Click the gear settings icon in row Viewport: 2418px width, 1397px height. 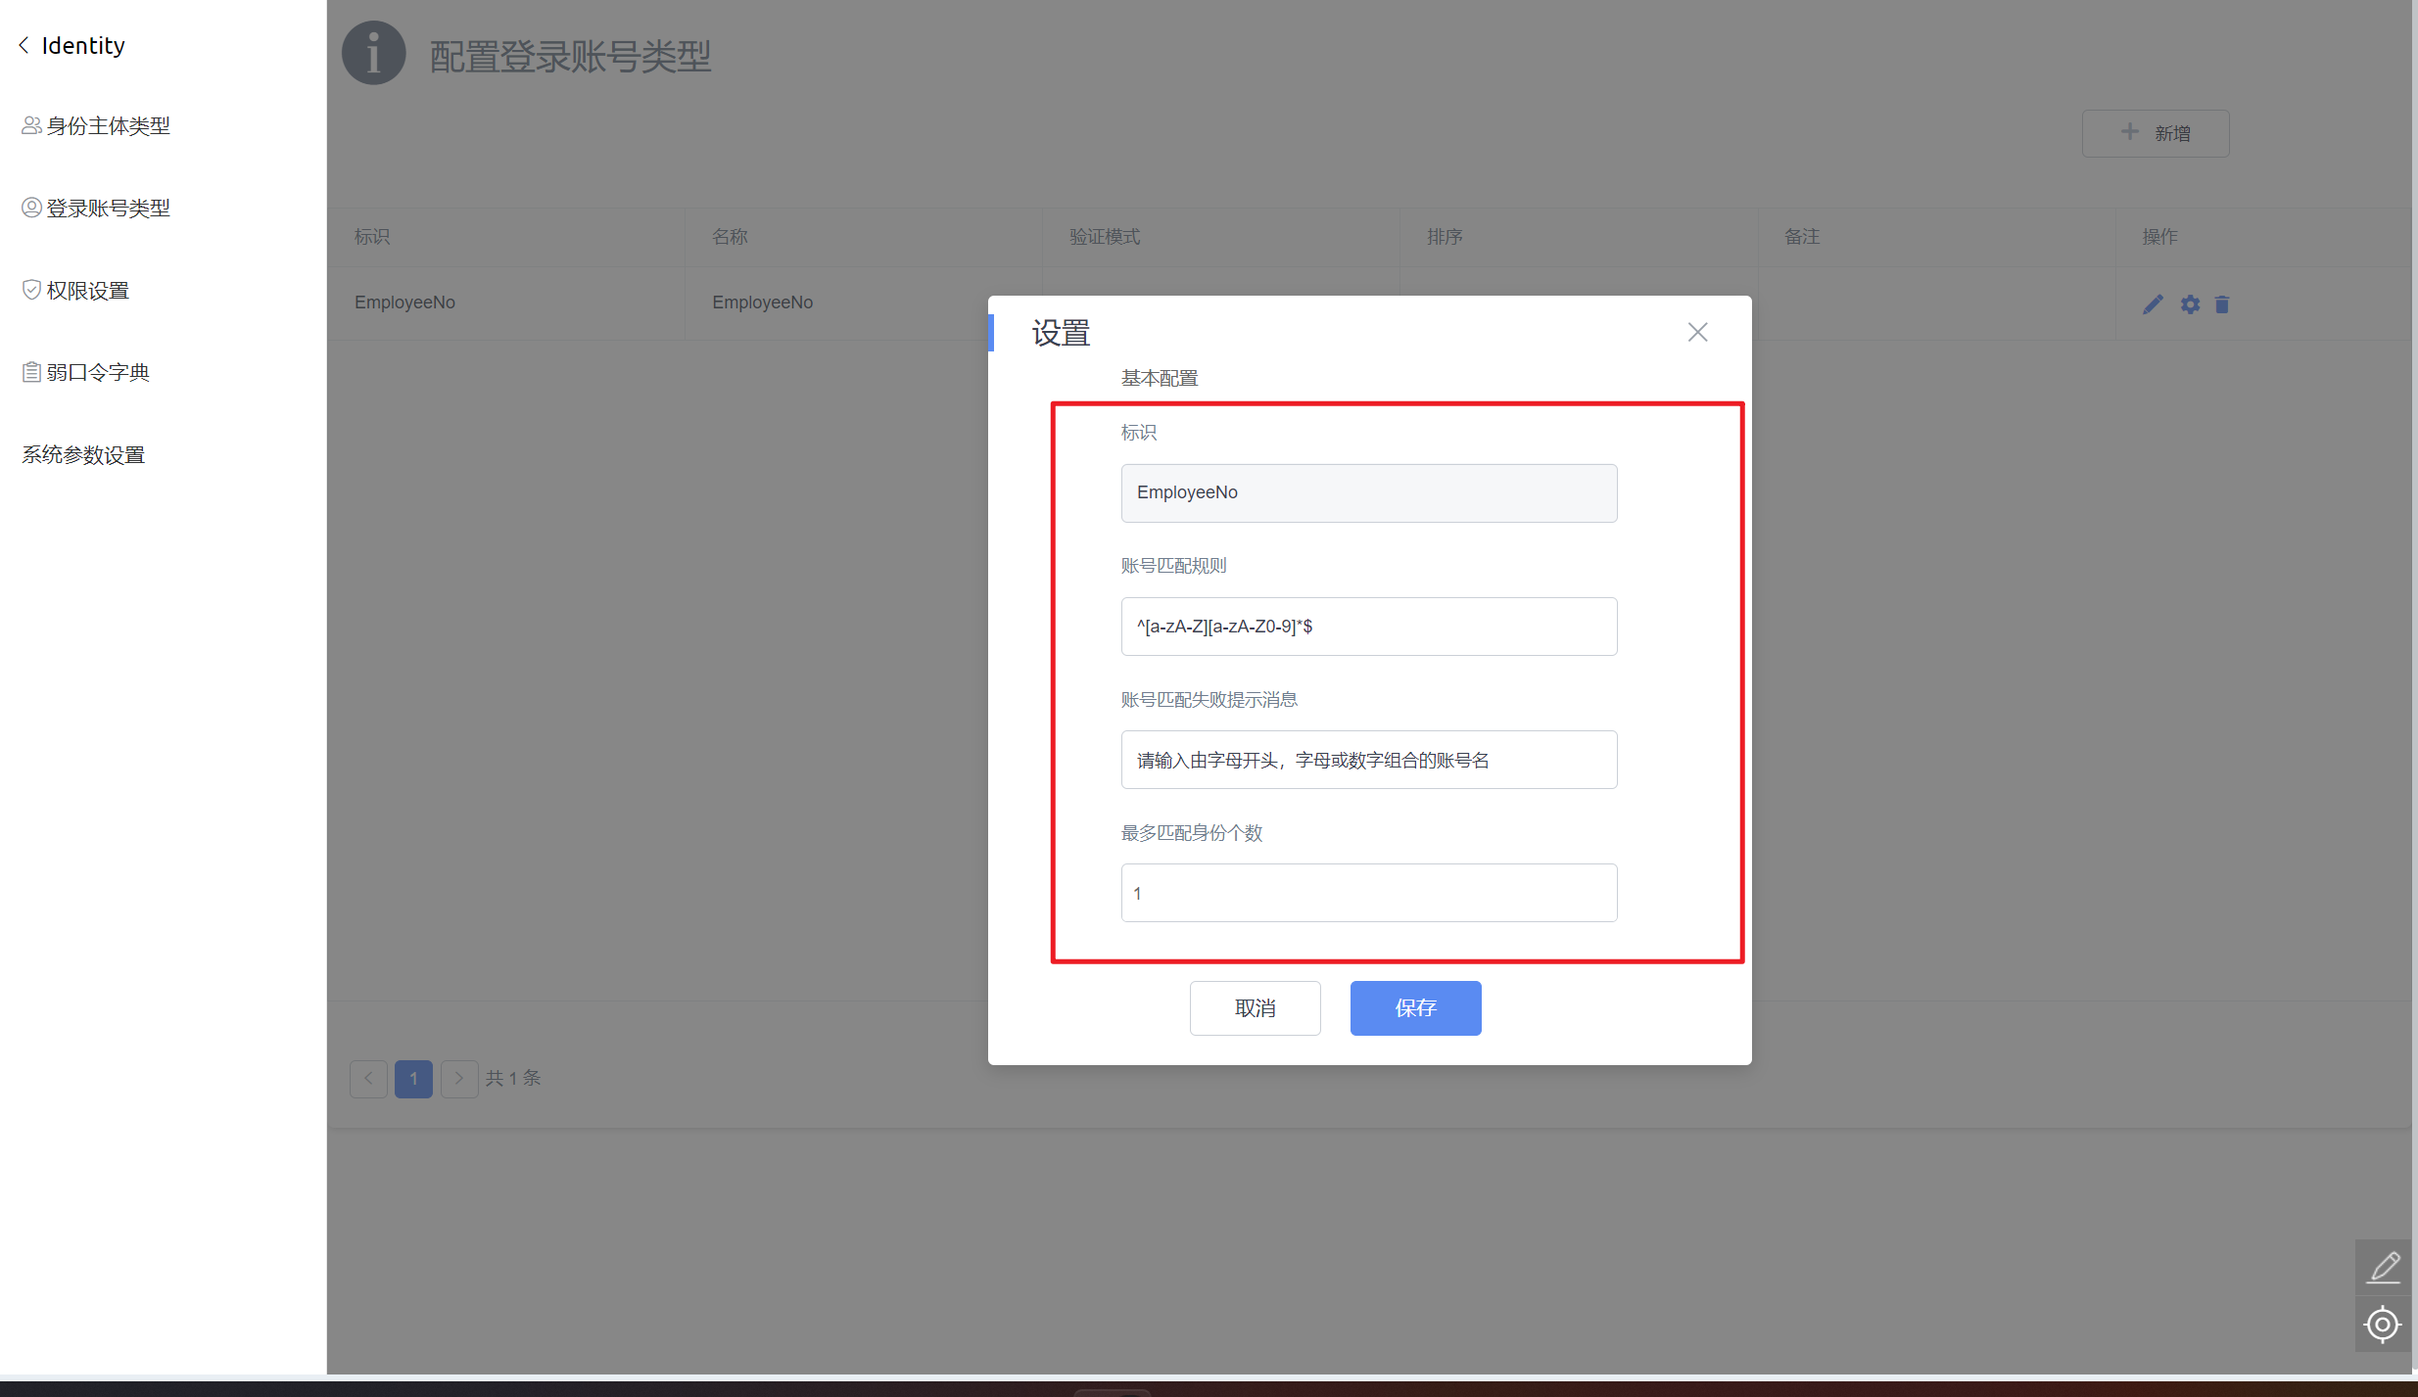(x=2190, y=304)
